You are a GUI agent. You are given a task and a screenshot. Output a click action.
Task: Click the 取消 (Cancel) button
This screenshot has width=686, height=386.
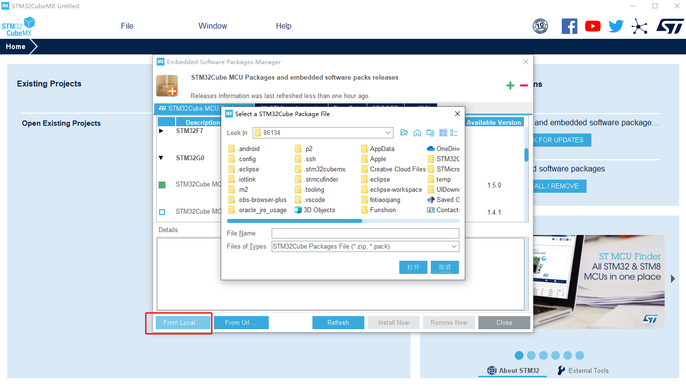click(445, 267)
